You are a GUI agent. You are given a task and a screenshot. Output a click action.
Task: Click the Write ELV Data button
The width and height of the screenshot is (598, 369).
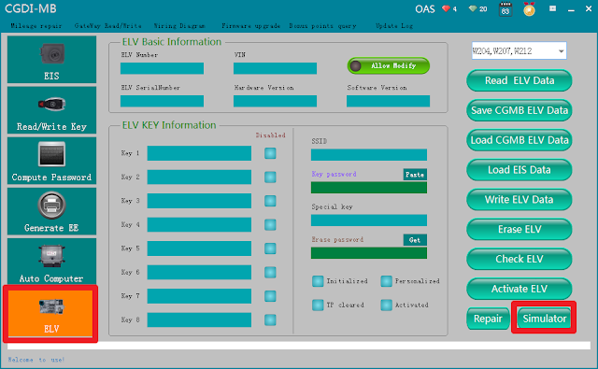520,199
